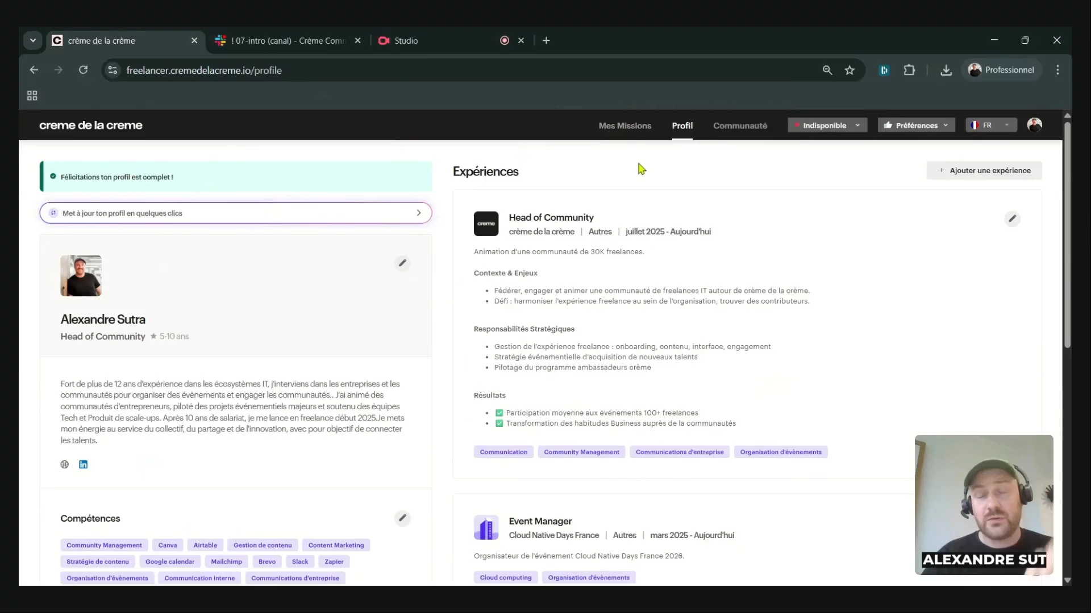Open the browser extensions puzzle icon
Viewport: 1091px width, 613px height.
pyautogui.click(x=909, y=70)
